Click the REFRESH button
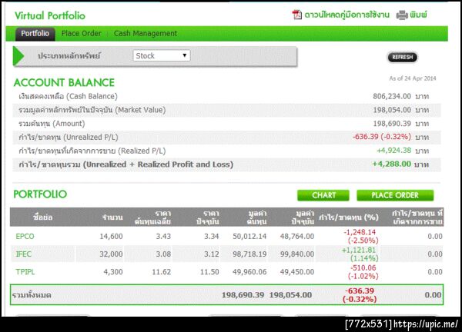 402,57
